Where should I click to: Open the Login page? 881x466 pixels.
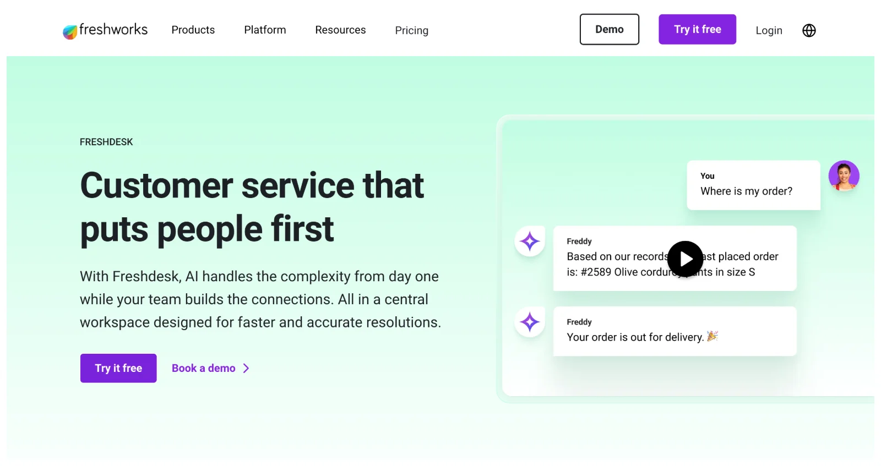(x=769, y=30)
